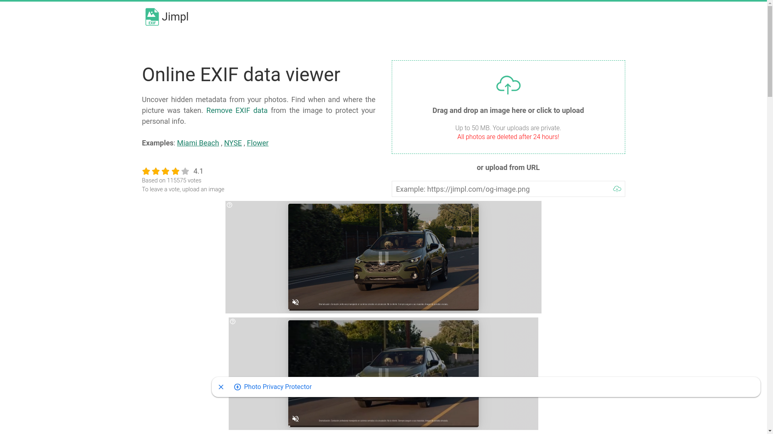Click the 4.1 rating value

(x=198, y=171)
